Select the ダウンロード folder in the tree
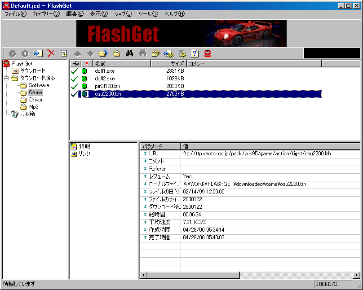Screen dimensions: 363x290 33,71
